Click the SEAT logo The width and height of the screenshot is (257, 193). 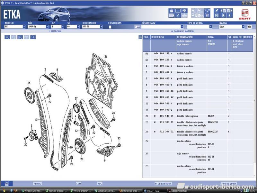click(x=245, y=14)
